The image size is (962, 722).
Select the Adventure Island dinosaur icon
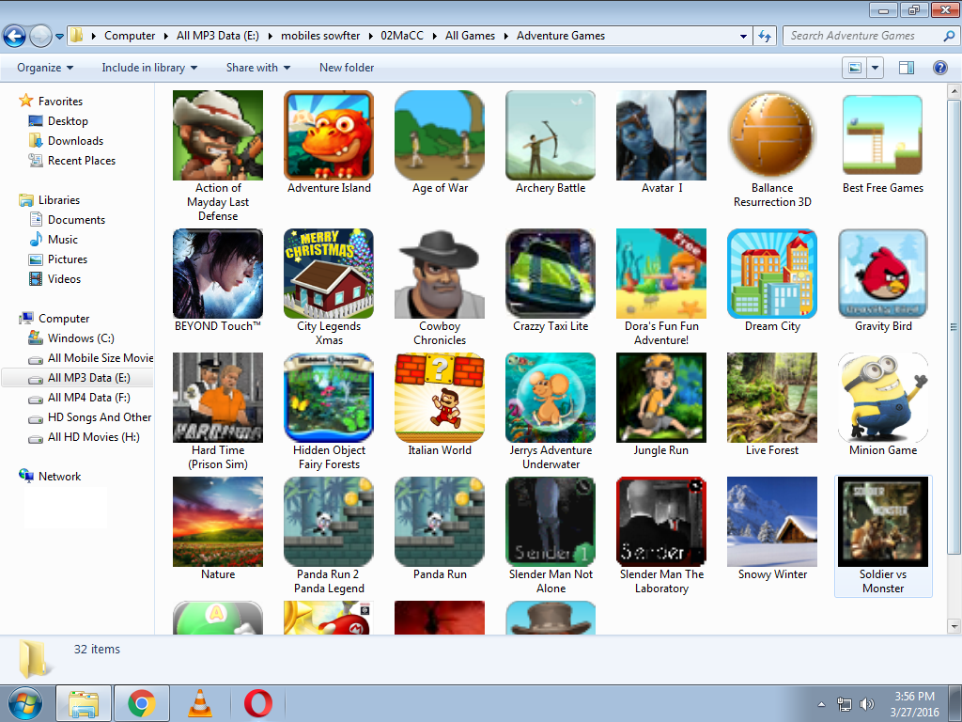(329, 135)
